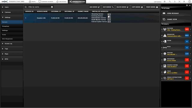Switch to the Camera Viewer tab
The height and width of the screenshot is (108, 192).
[46, 1]
